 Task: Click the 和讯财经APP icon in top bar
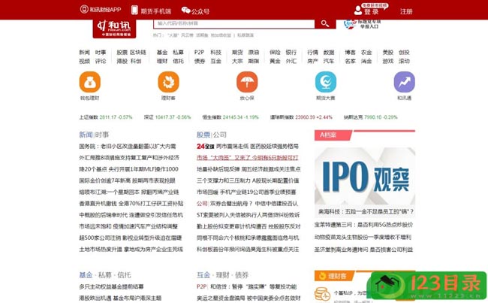(84, 9)
